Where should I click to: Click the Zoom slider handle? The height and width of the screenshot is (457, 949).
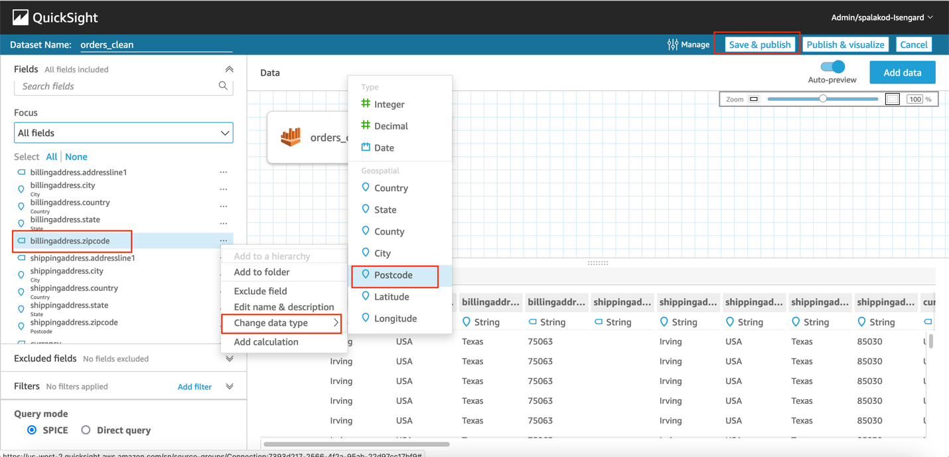[x=823, y=98]
